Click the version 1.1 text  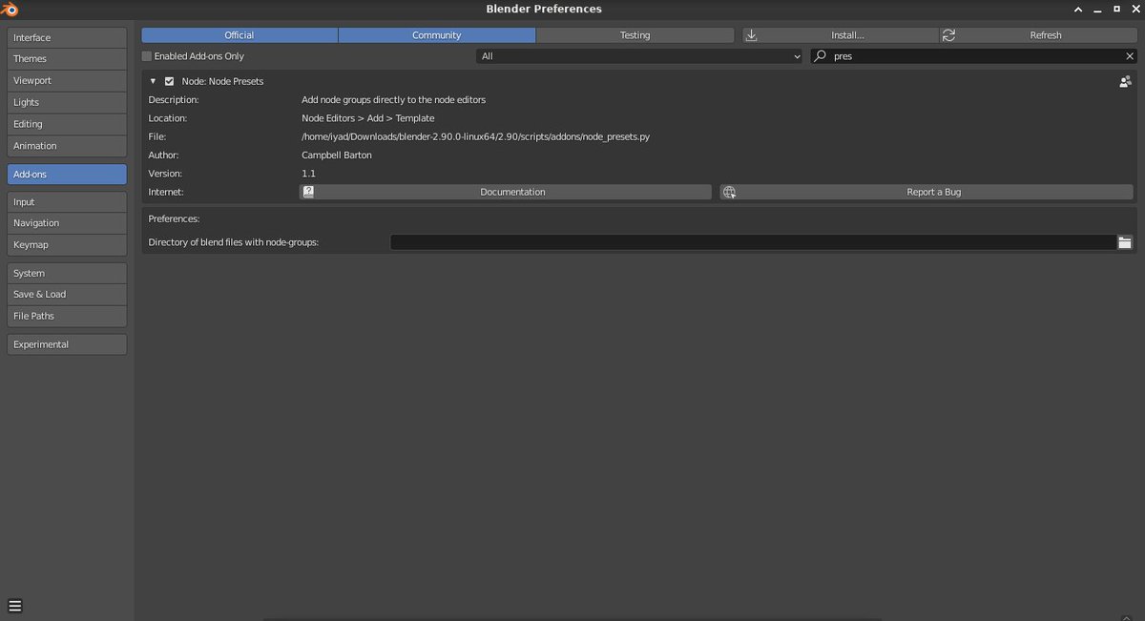pyautogui.click(x=308, y=174)
